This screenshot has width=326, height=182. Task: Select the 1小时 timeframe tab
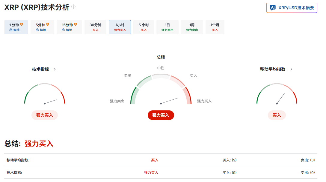tap(120, 27)
